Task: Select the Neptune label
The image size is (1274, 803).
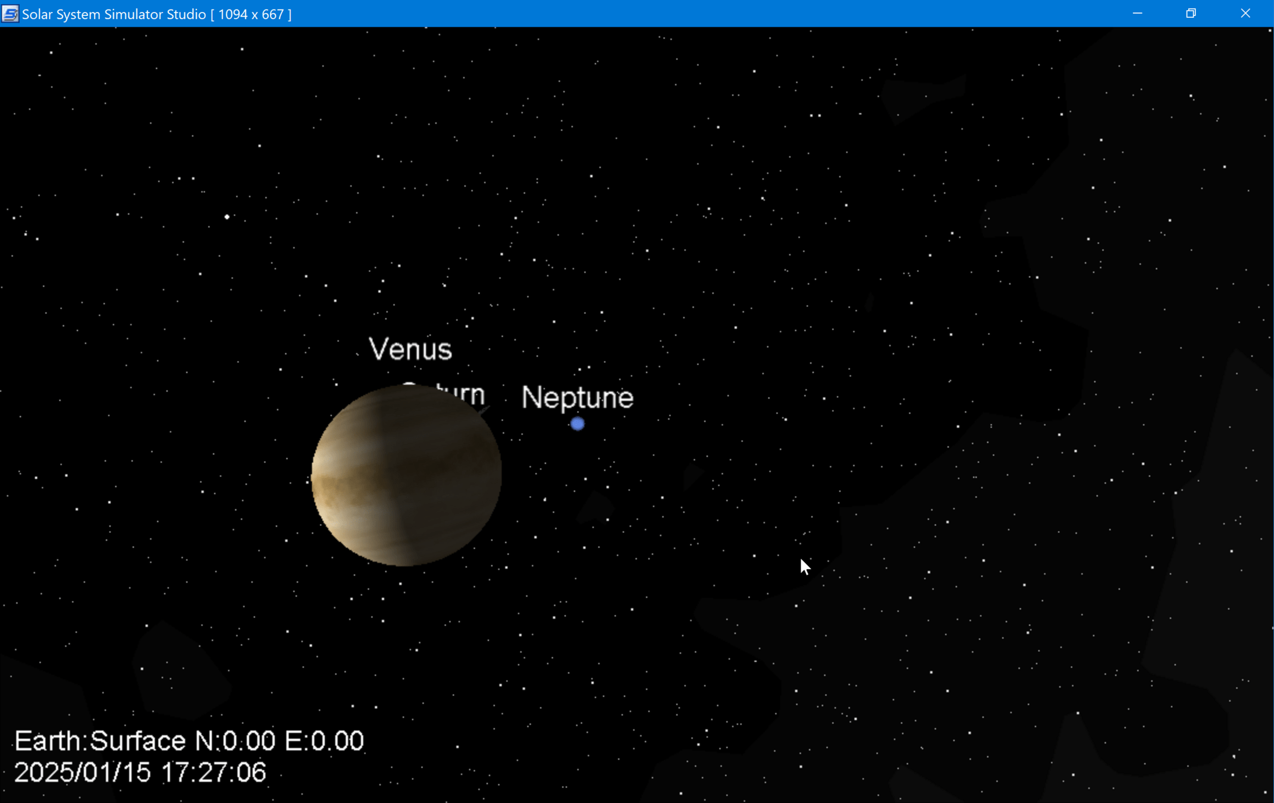Action: coord(577,397)
